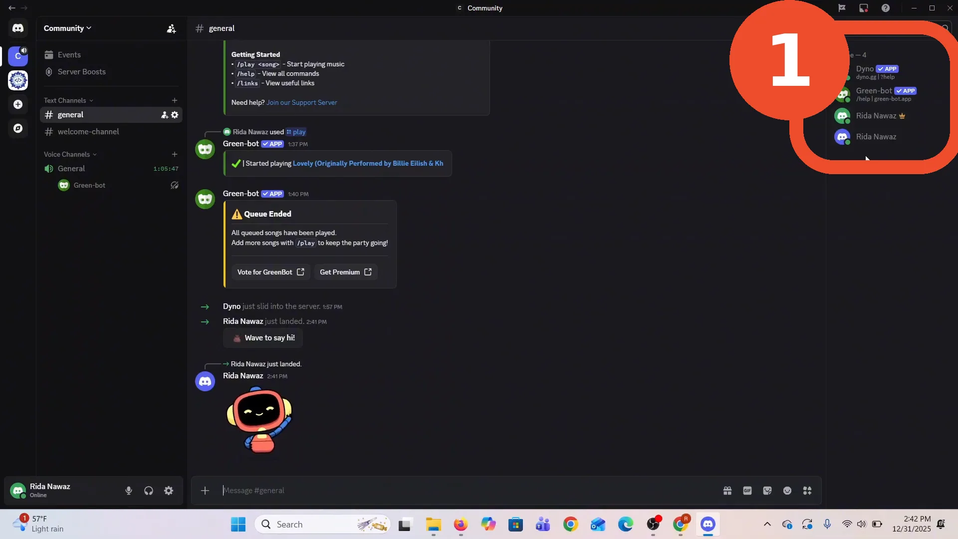Image resolution: width=958 pixels, height=539 pixels.
Task: Open File Explorer from taskbar
Action: 433,525
